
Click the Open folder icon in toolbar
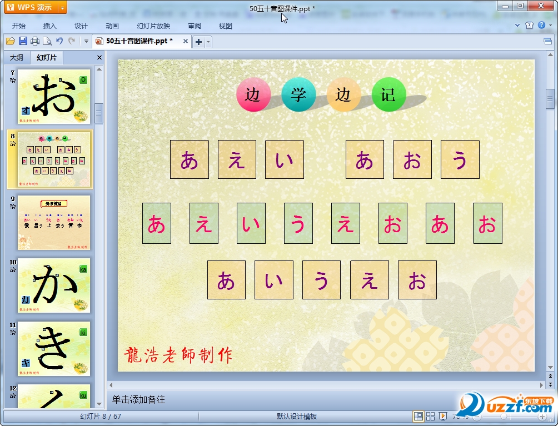pos(10,41)
